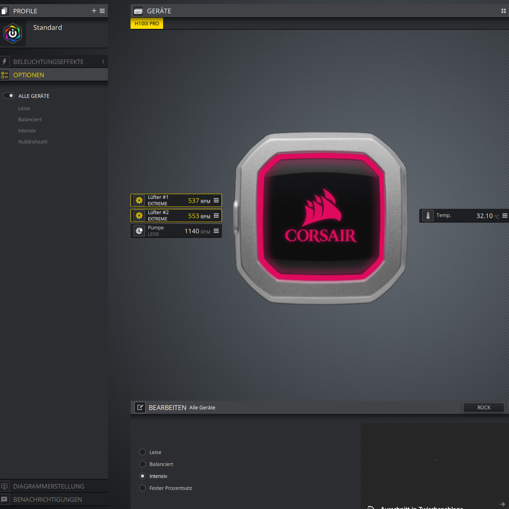The height and width of the screenshot is (509, 509).
Task: Add a new profile with plus icon
Action: click(x=94, y=11)
